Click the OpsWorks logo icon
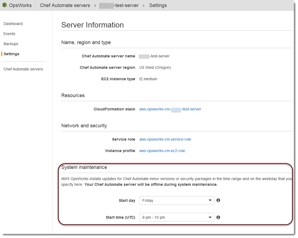The height and width of the screenshot is (238, 298). pos(5,5)
